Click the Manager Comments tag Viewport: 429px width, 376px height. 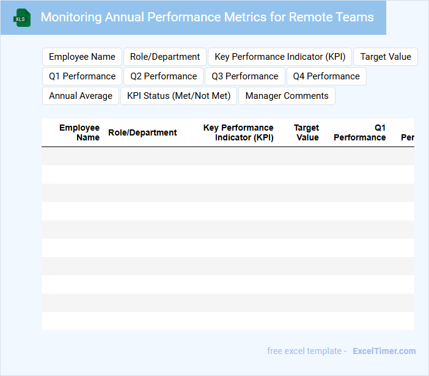(287, 96)
